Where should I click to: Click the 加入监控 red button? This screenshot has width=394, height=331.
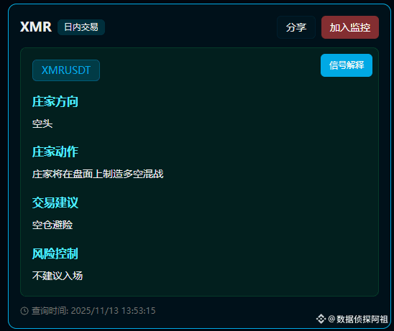click(350, 27)
